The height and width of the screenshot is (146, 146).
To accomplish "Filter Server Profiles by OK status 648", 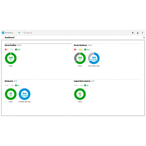I will click(18, 50).
